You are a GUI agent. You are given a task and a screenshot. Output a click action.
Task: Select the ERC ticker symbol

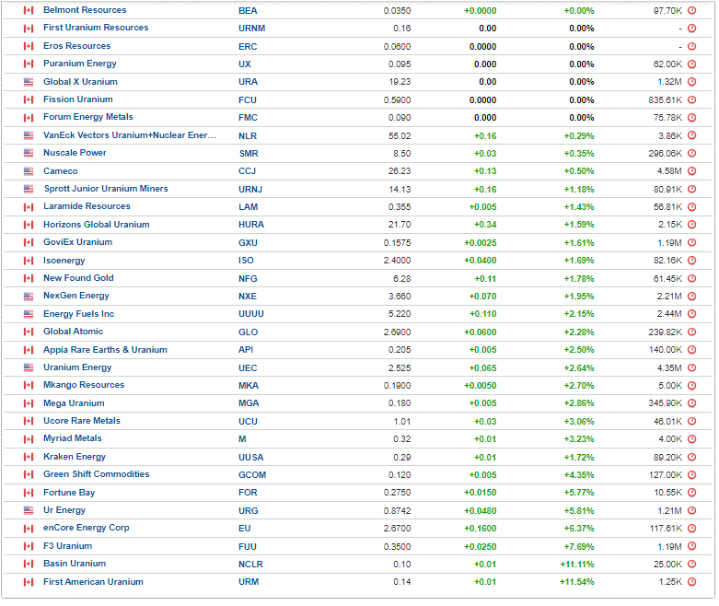(x=248, y=47)
